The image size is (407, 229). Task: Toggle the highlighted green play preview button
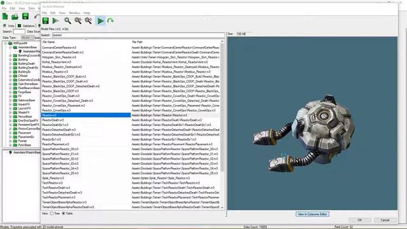tap(100, 21)
